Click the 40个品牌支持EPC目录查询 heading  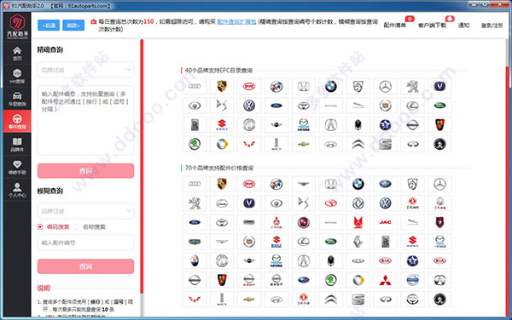(x=218, y=71)
